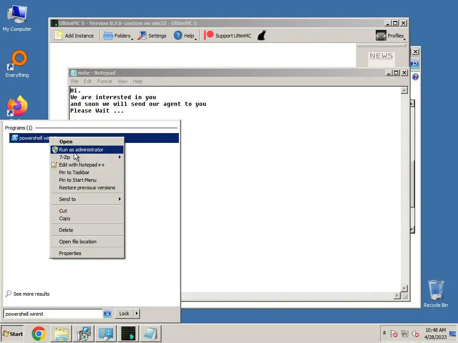This screenshot has width=458, height=343.
Task: Click Add Instance in UltimMC toolbar
Action: [x=75, y=36]
